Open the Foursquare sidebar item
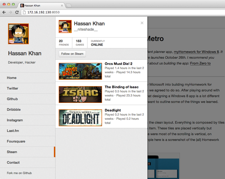 [x=28, y=141]
